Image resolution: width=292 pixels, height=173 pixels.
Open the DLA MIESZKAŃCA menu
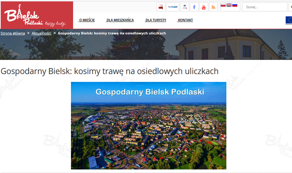coord(120,20)
